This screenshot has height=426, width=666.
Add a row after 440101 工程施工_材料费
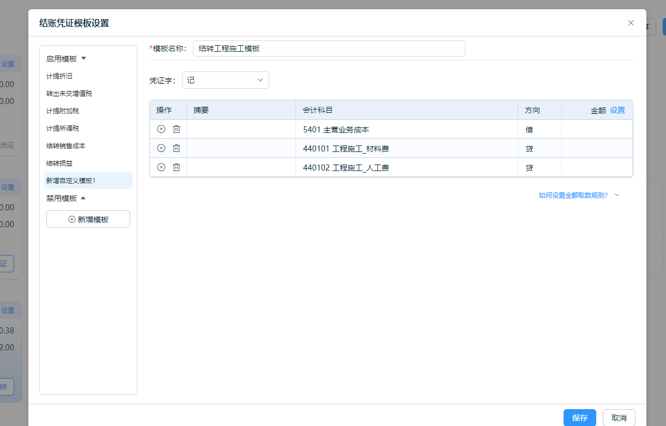tap(161, 148)
